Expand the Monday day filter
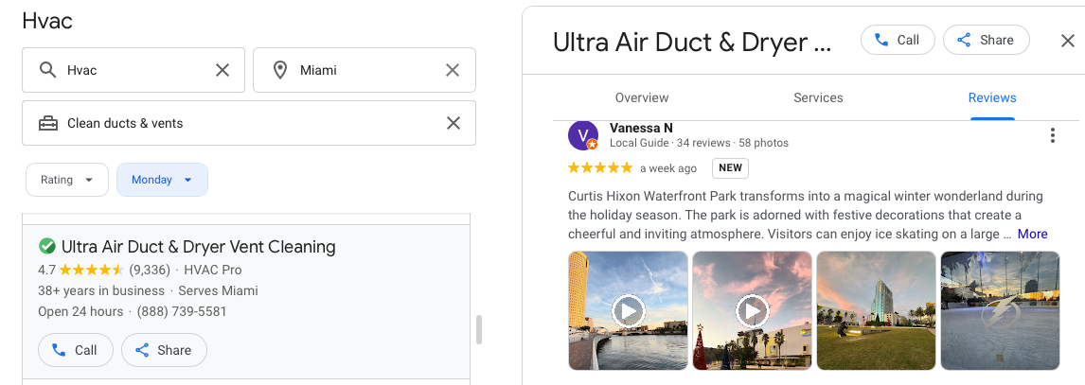 pyautogui.click(x=162, y=180)
